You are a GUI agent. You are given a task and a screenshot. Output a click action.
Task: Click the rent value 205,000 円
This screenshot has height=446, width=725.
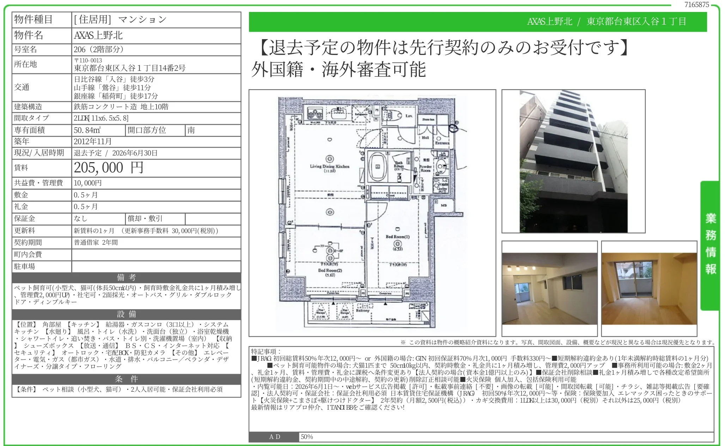(109, 168)
